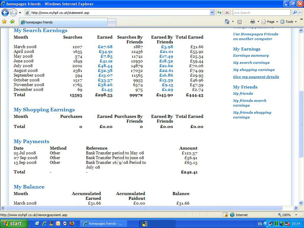The image size is (304, 228).
Task: Open search provider options dropdown
Action: click(x=300, y=13)
